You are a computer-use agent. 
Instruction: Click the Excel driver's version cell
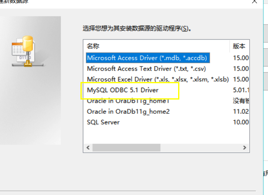(x=240, y=79)
